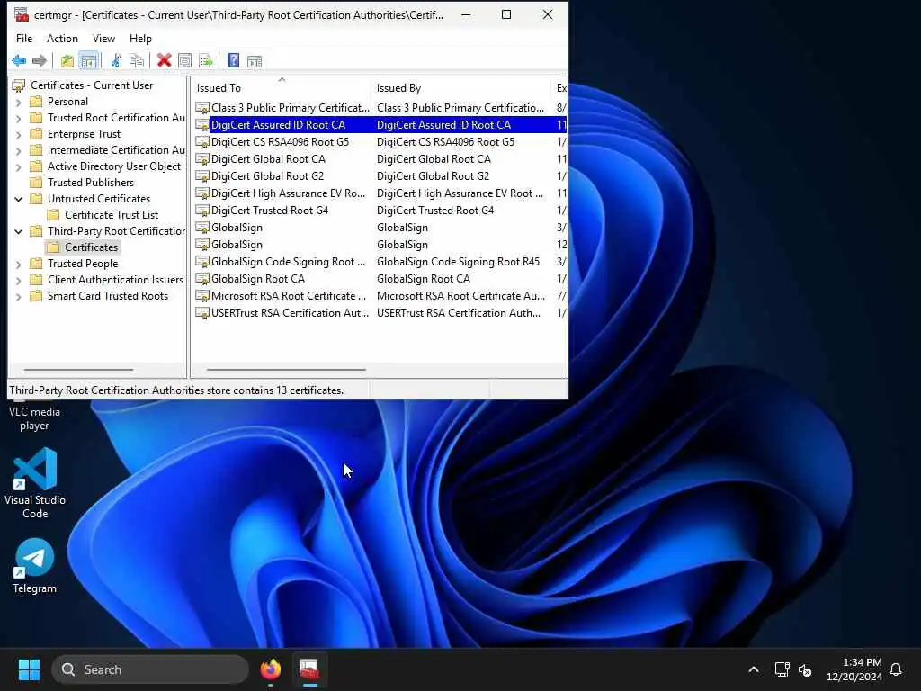Click the certmgr title bar icon
Viewport: 921px width, 691px height.
point(22,14)
